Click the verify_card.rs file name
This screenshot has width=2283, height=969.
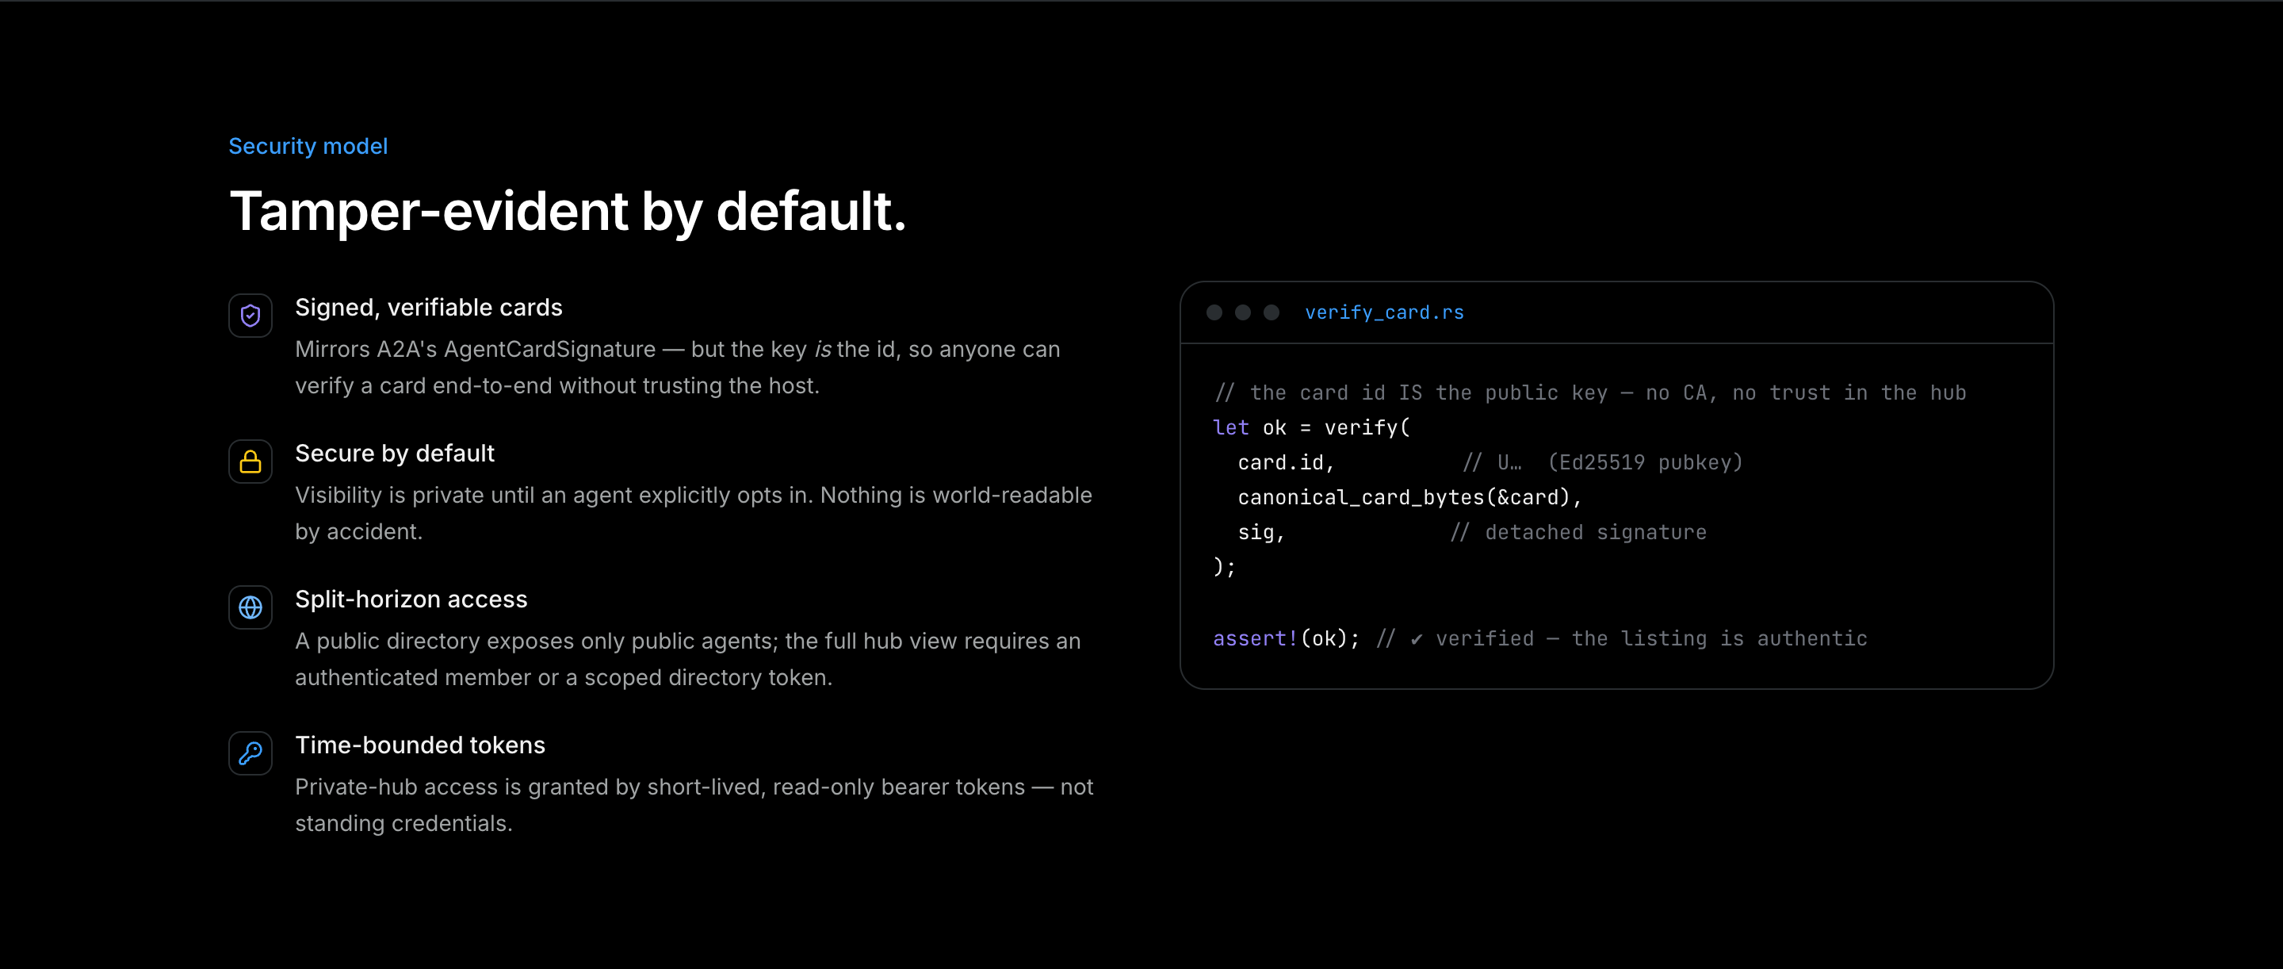click(x=1383, y=312)
